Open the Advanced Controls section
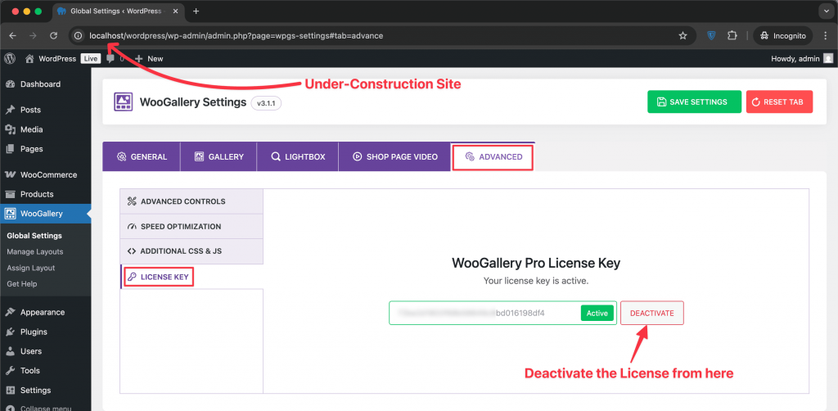Viewport: 838px width, 411px height. (x=191, y=201)
